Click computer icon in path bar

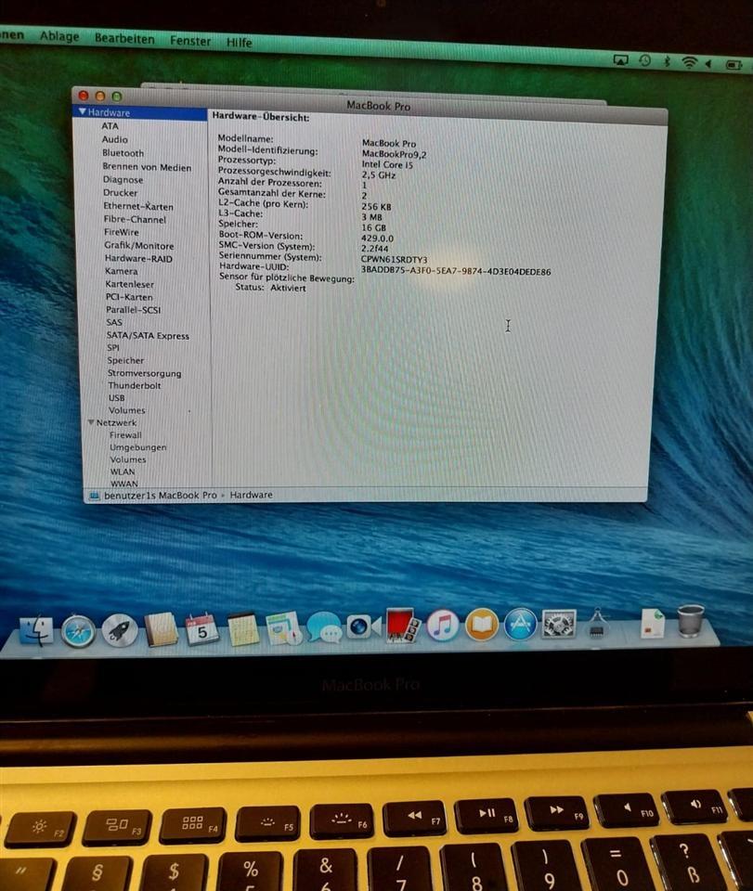(95, 496)
